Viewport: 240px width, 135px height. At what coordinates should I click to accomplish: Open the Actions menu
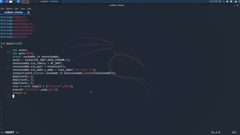click(9, 9)
